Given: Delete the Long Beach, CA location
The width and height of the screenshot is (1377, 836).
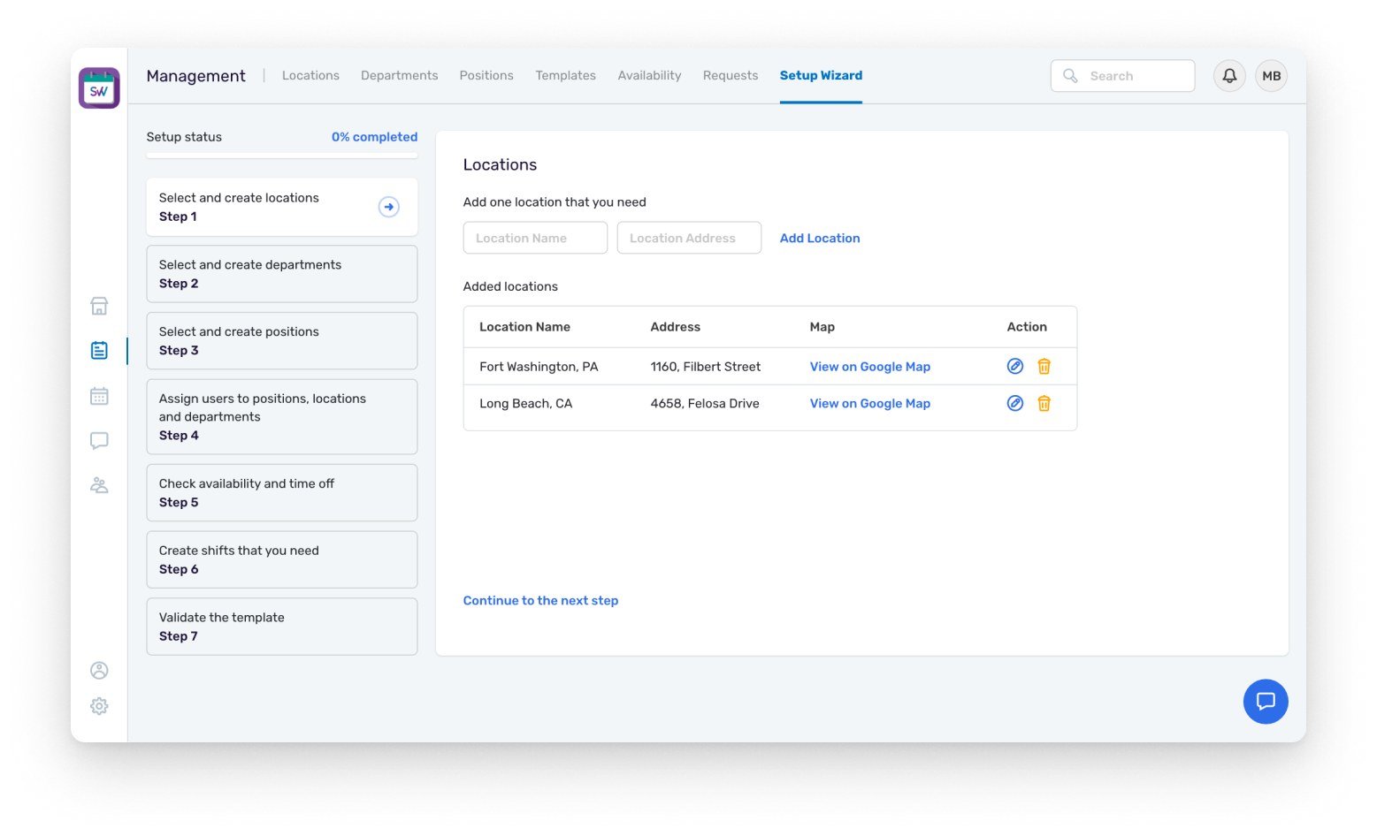Looking at the screenshot, I should [x=1044, y=403].
